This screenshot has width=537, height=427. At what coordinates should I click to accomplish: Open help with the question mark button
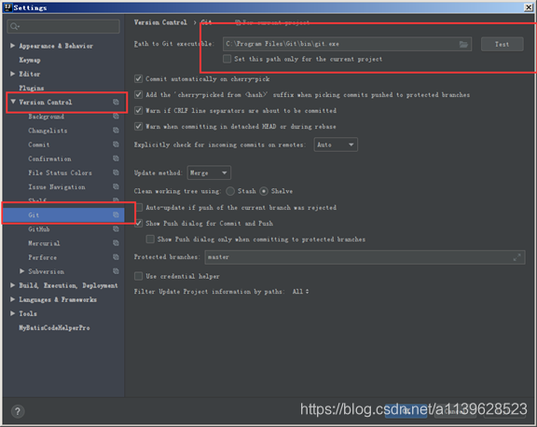18,411
